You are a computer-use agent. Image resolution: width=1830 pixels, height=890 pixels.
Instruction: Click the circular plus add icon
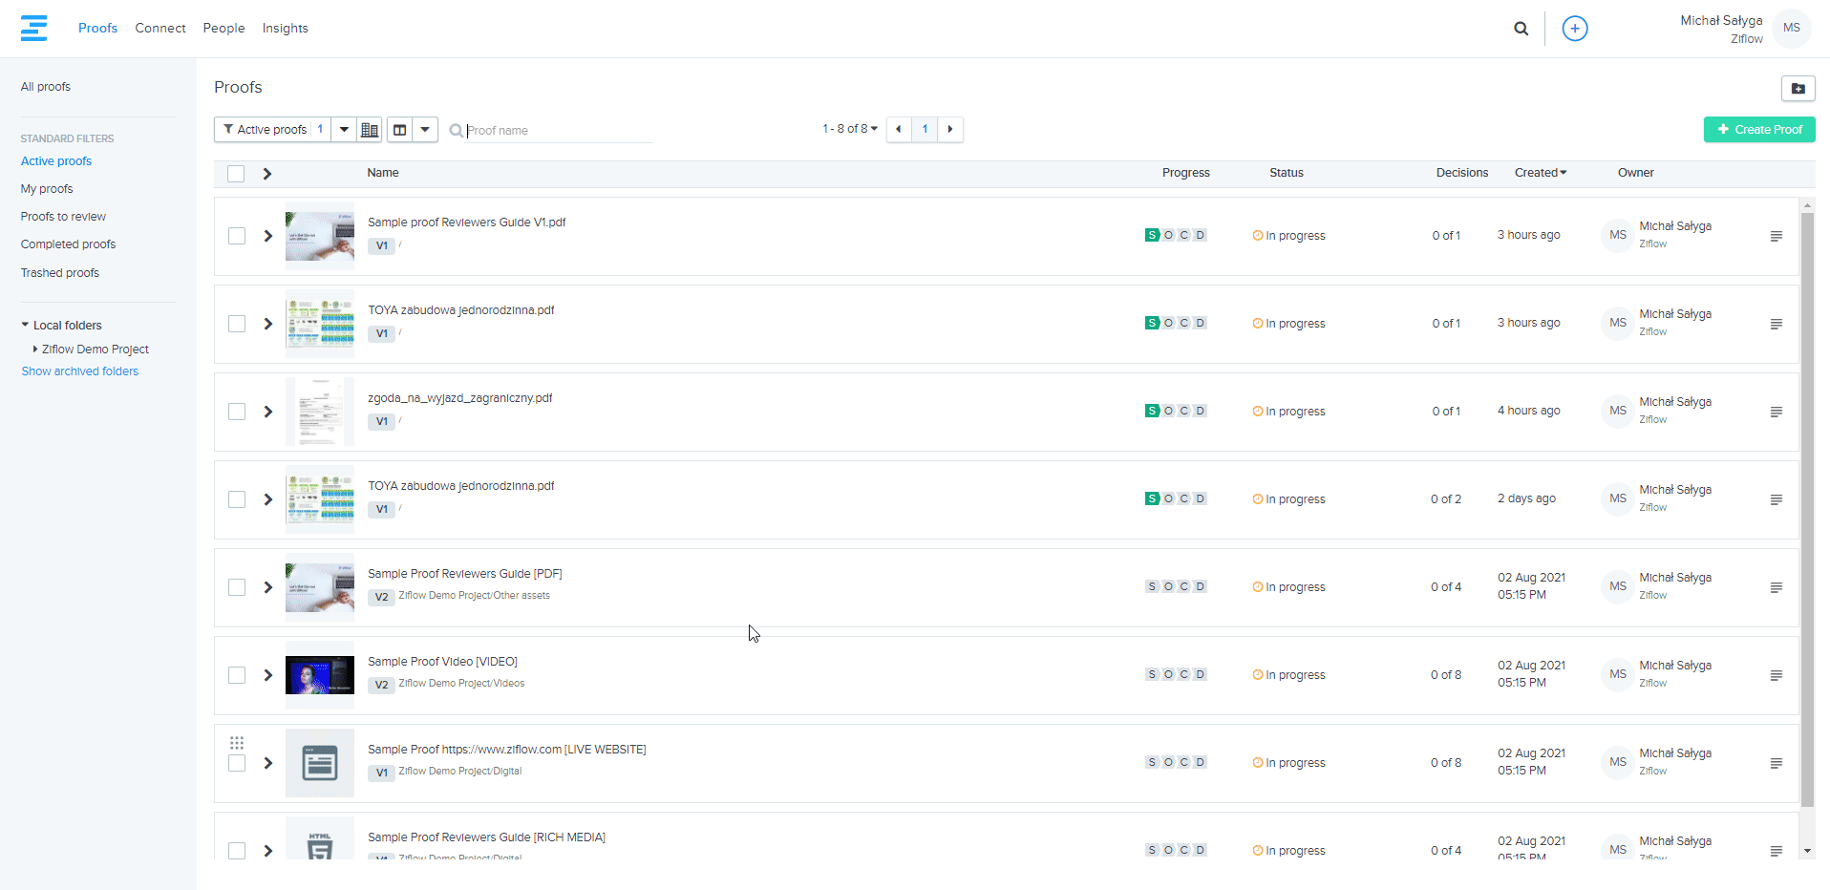1574,29
